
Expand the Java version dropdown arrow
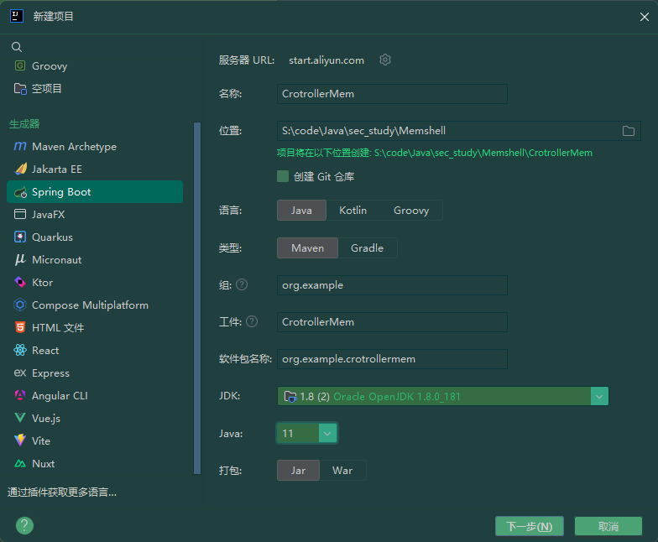click(327, 433)
